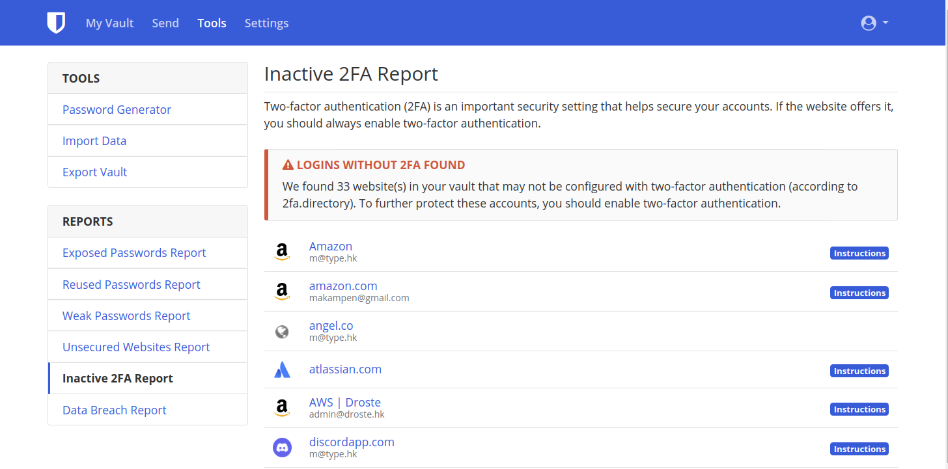The image size is (948, 469).
Task: Select the Inactive 2FA Report item
Action: click(148, 378)
